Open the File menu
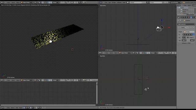This screenshot has height=110, width=196. pyautogui.click(x=106, y=2)
